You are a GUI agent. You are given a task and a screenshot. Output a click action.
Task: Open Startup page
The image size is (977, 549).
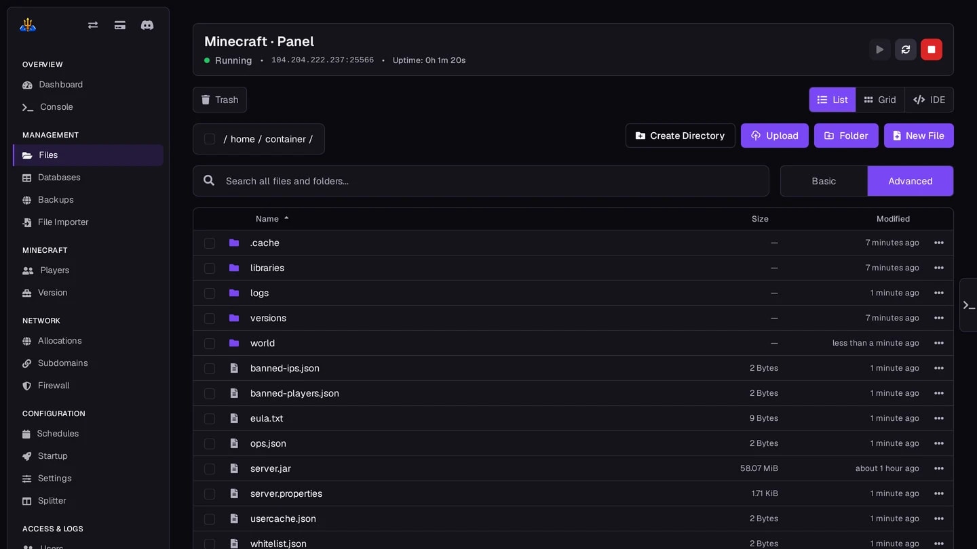[88, 456]
